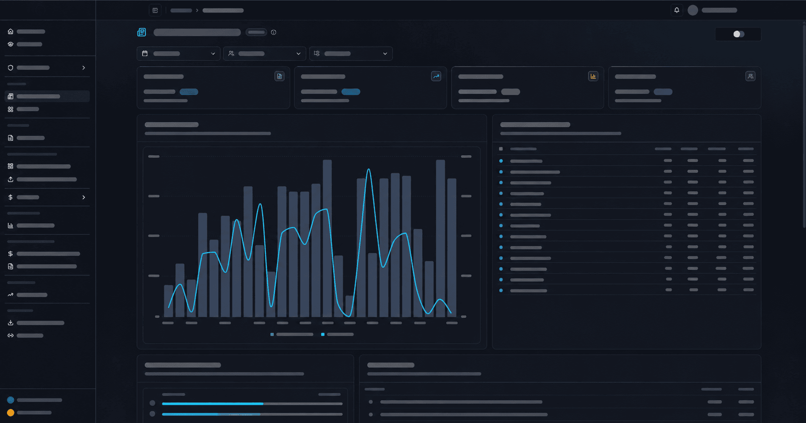The width and height of the screenshot is (806, 423).
Task: Open the bar chart icon in the sidebar
Action: [x=11, y=225]
